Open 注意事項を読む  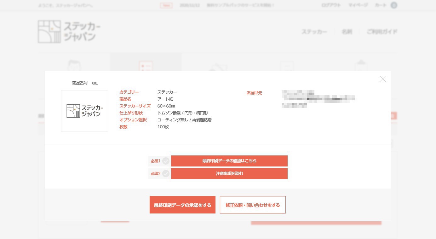(229, 173)
